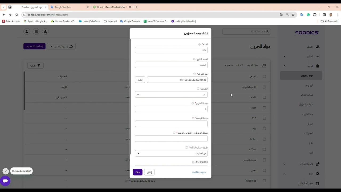Click the menu icon beside قائمة المنتجات

(318, 164)
